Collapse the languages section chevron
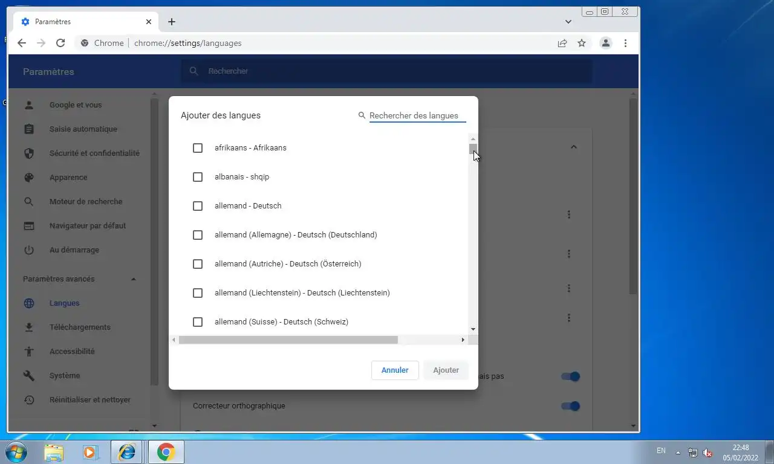This screenshot has height=464, width=774. [574, 147]
